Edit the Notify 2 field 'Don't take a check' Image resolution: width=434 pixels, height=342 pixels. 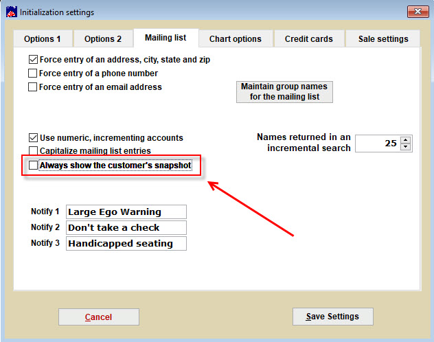click(x=126, y=228)
